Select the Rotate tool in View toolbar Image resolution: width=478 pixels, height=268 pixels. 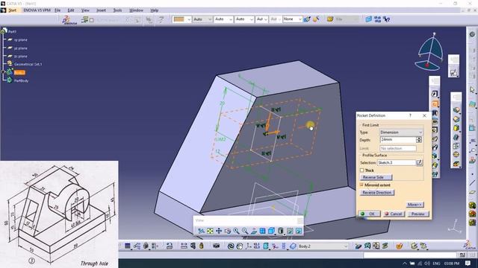click(227, 232)
